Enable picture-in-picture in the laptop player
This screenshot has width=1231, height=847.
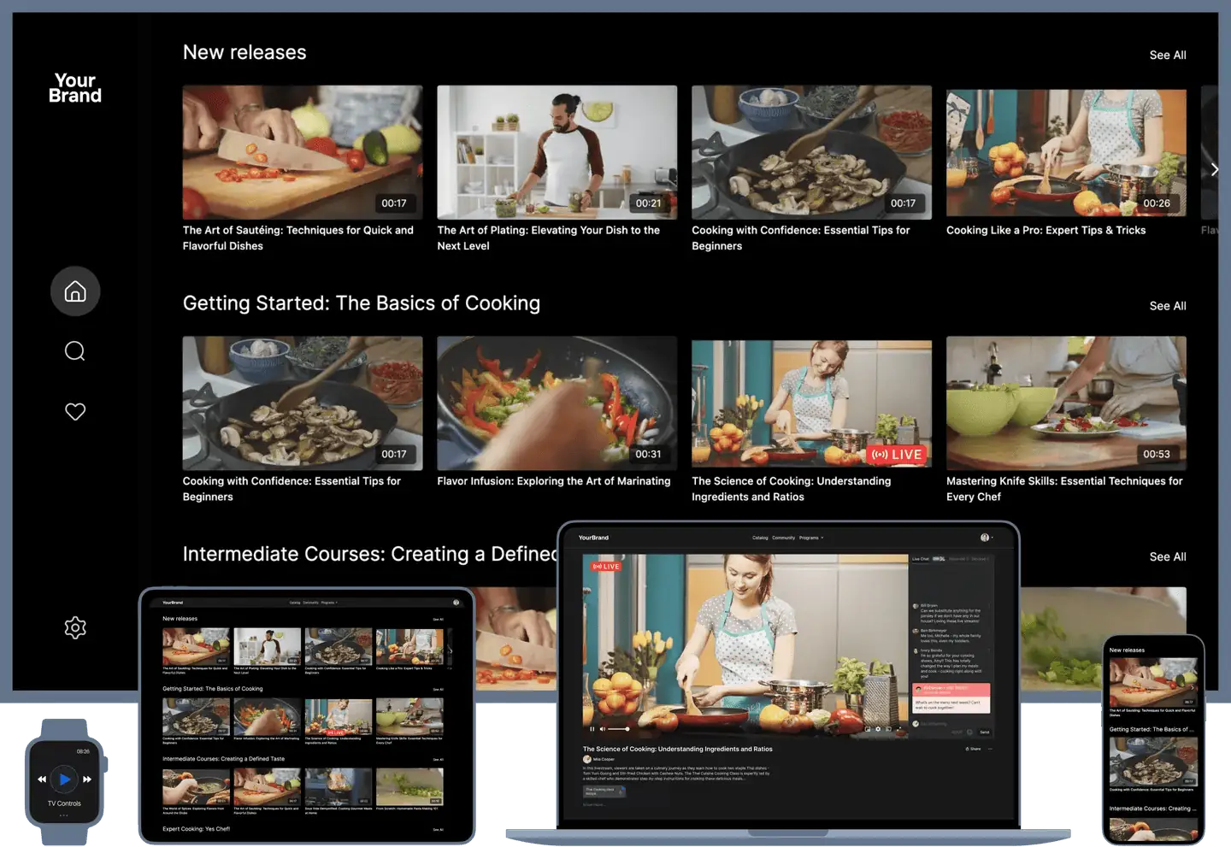pos(869,729)
